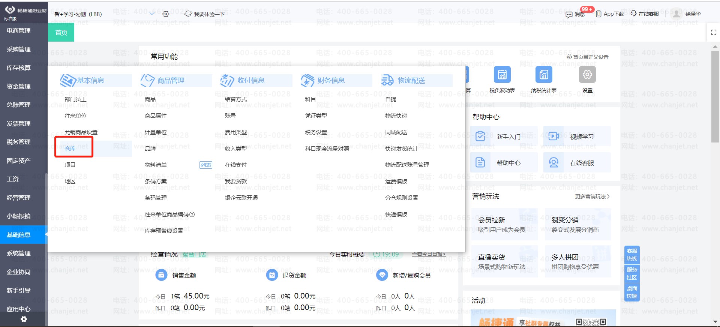Open the 纳税统计表 chart icon
The width and height of the screenshot is (720, 327).
click(544, 75)
